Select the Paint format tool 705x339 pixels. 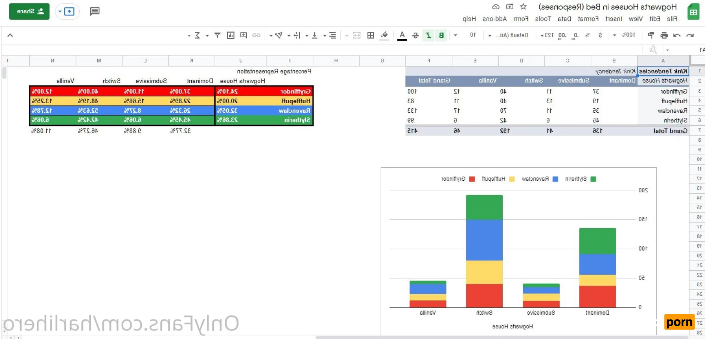pyautogui.click(x=651, y=35)
